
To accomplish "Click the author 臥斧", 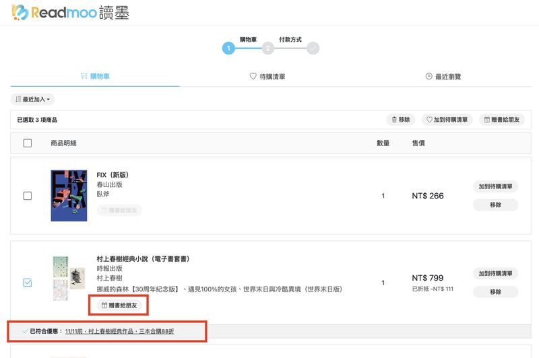I will click(x=103, y=194).
